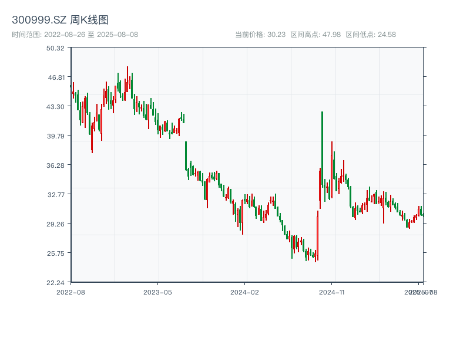Click the 区间高点 47.98 label
This screenshot has height=352, width=470.
pyautogui.click(x=315, y=35)
